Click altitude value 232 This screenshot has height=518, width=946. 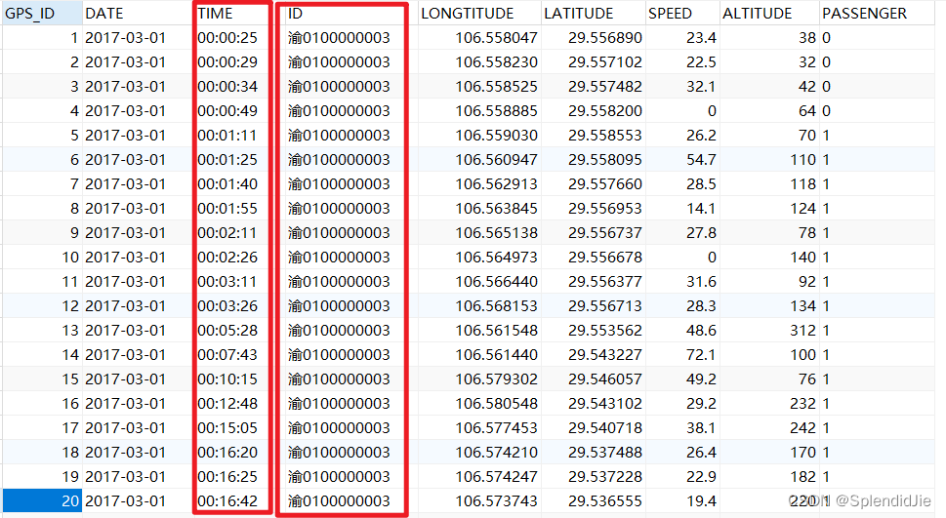point(803,404)
